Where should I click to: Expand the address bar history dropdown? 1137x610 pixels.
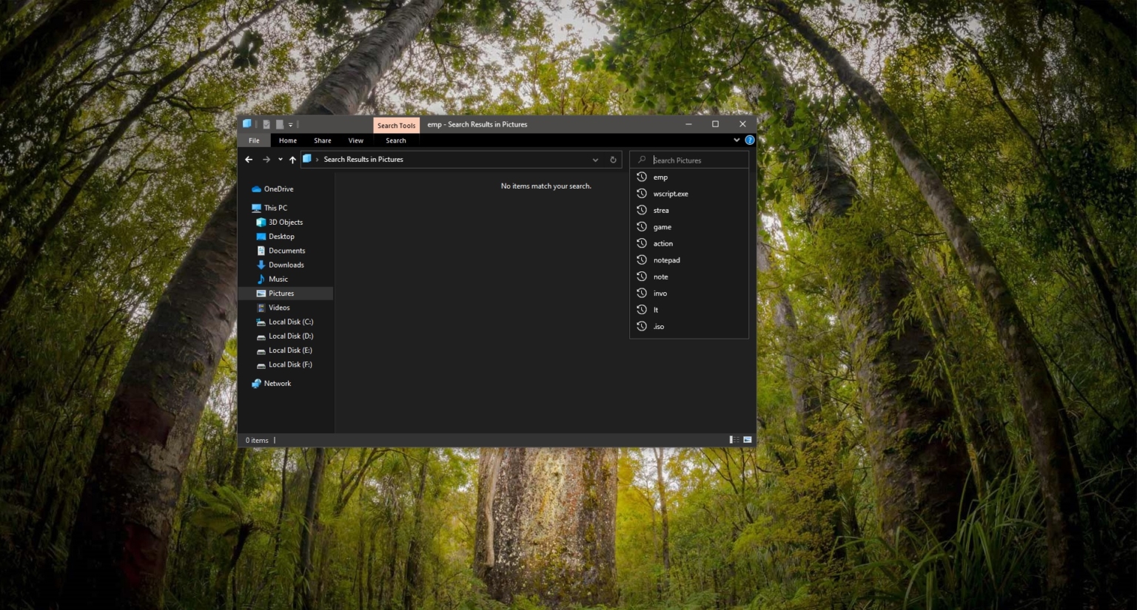[x=595, y=160]
